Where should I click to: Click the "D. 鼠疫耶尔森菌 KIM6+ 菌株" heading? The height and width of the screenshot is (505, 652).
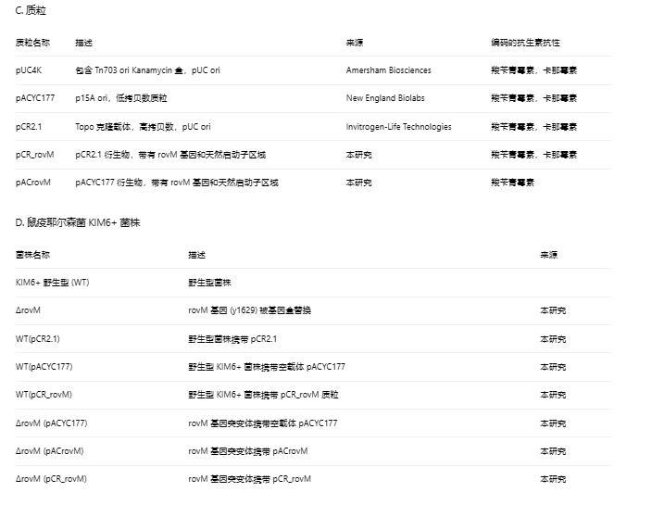(78, 223)
